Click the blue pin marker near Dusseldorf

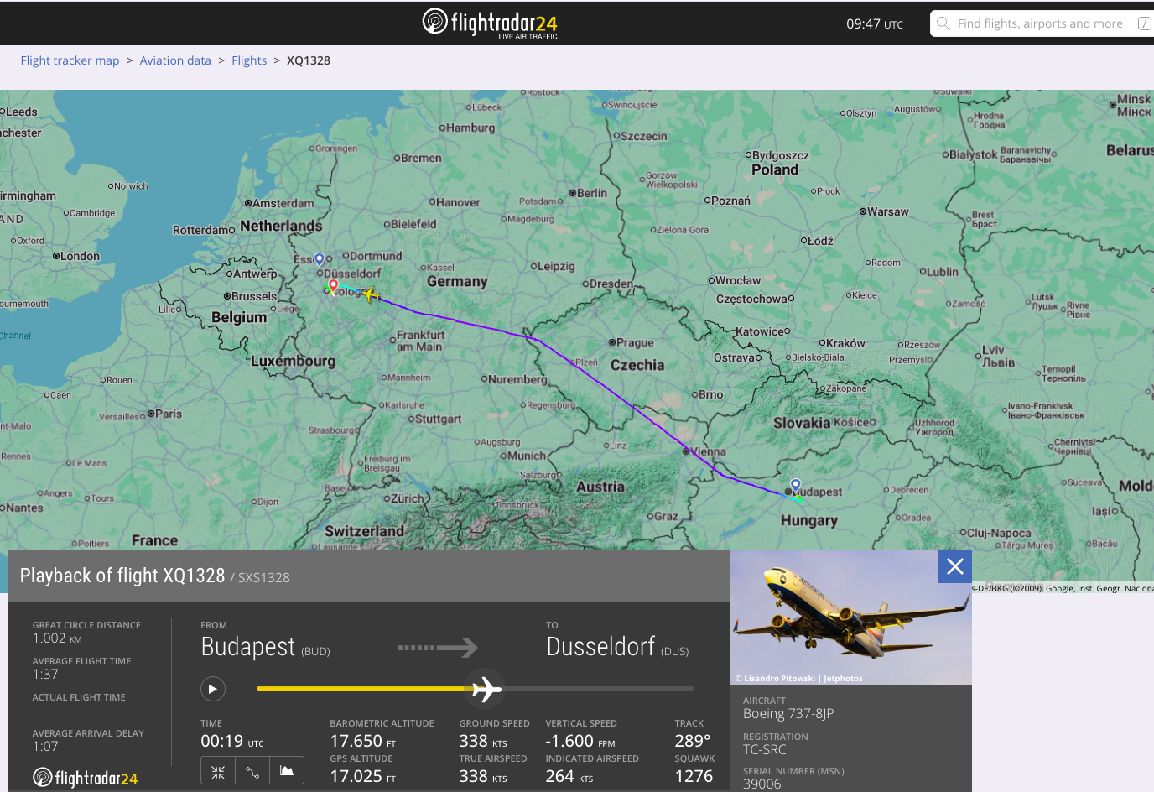(x=319, y=259)
